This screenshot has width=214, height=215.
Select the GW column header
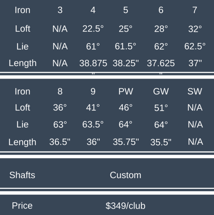(x=161, y=91)
